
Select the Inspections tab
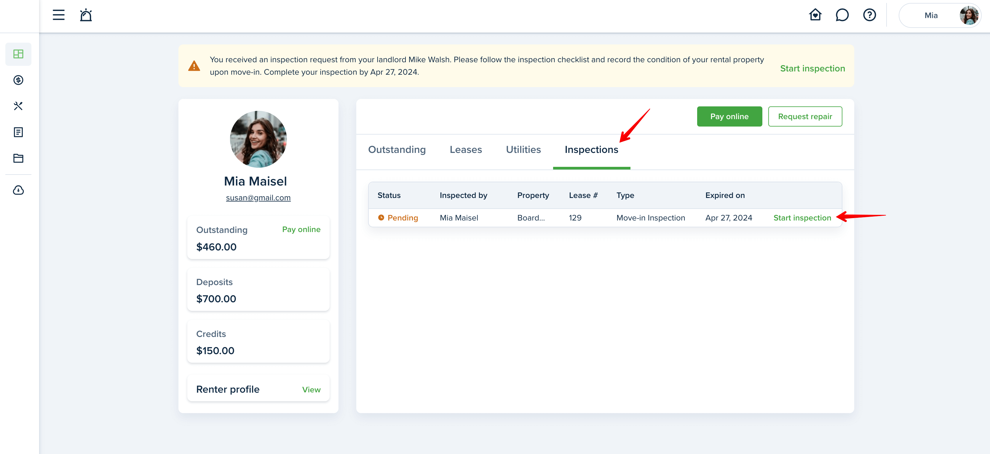(591, 150)
